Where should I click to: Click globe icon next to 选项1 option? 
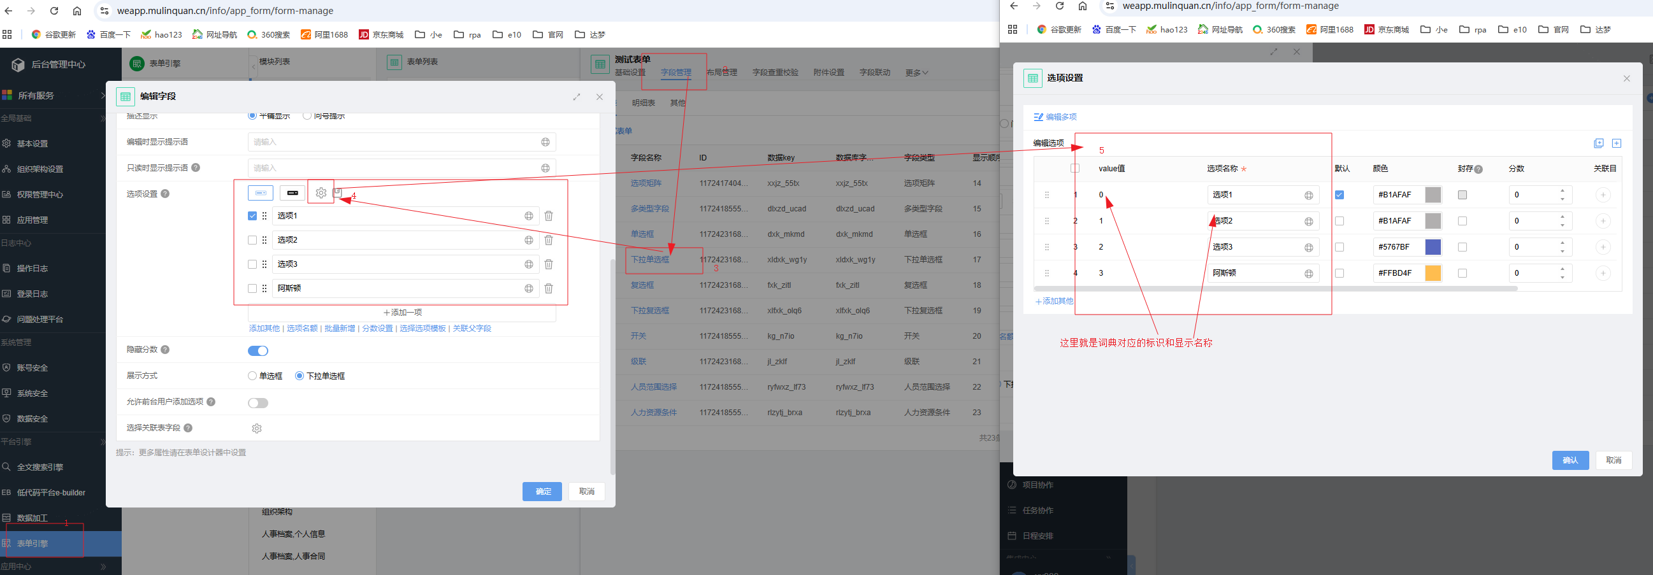[528, 216]
